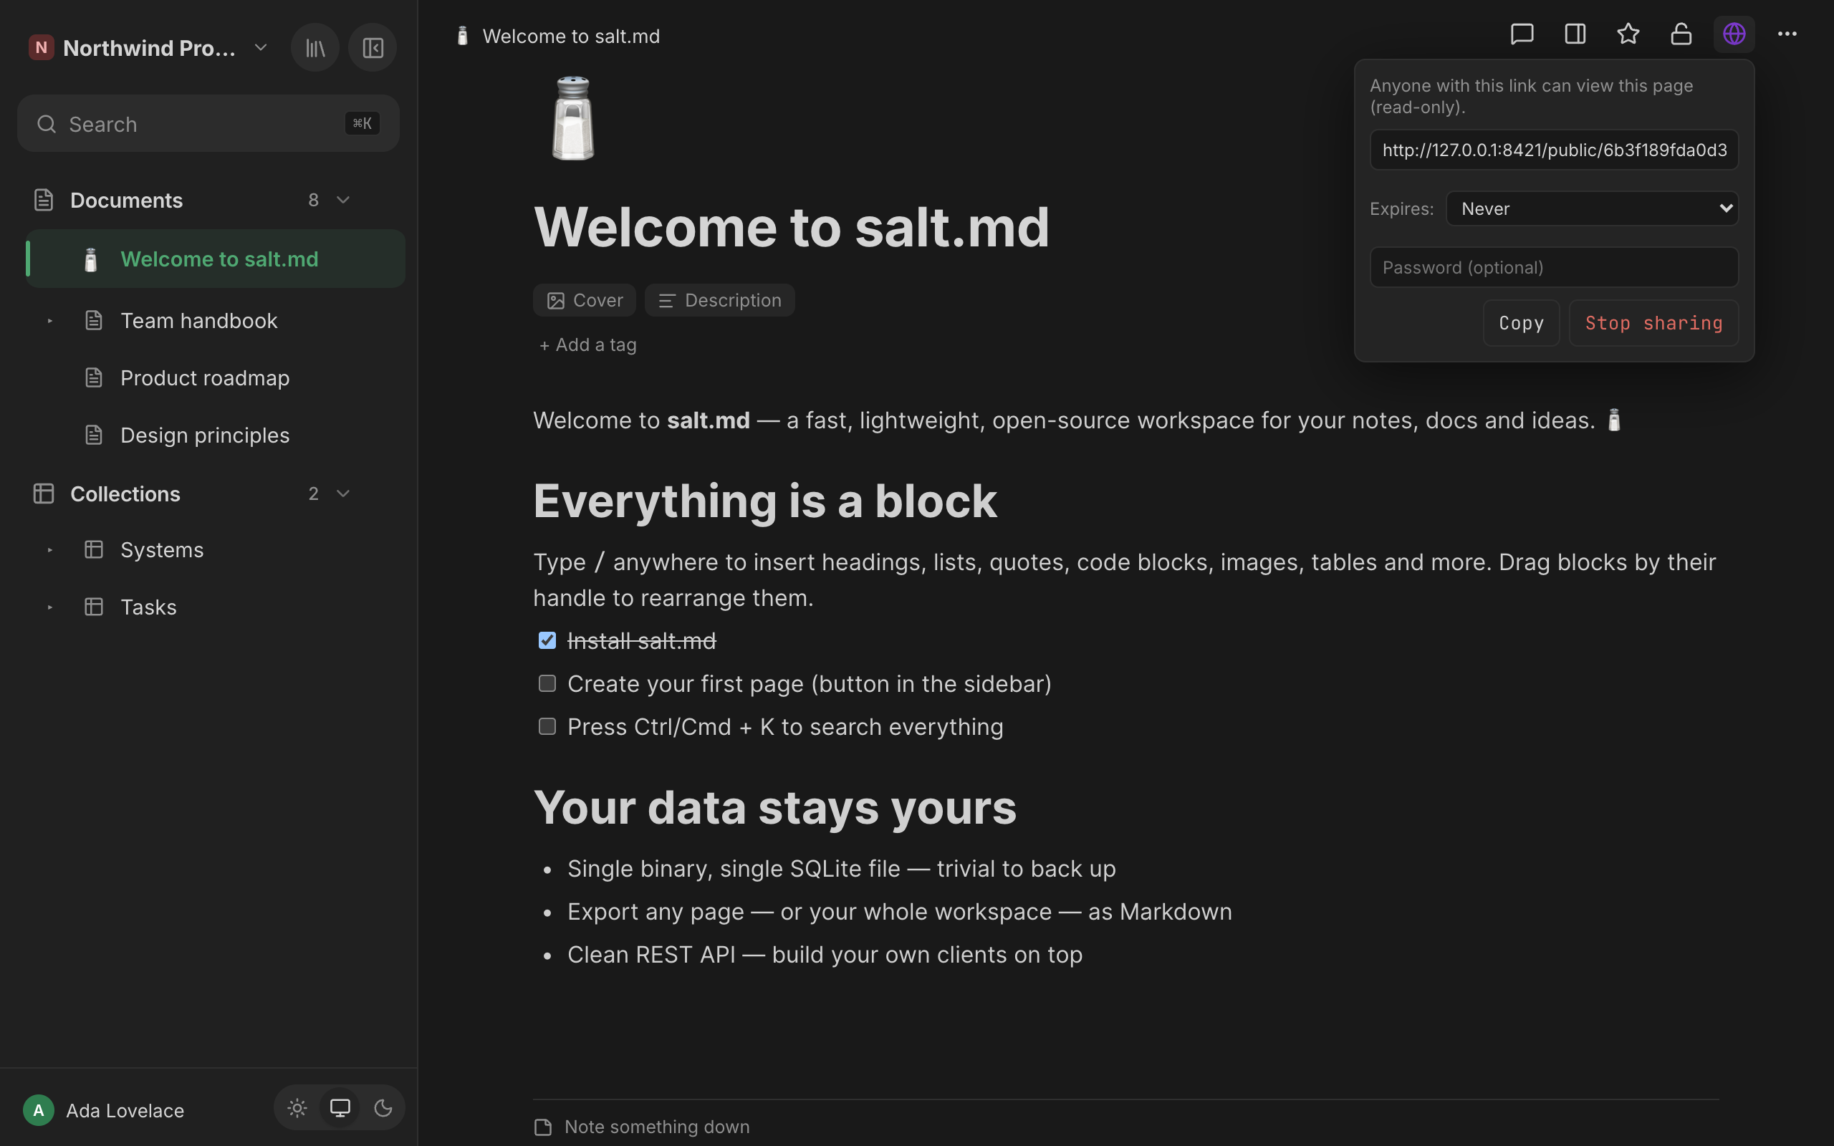Image resolution: width=1834 pixels, height=1146 pixels.
Task: Click the Design principles document icon
Action: coord(94,435)
